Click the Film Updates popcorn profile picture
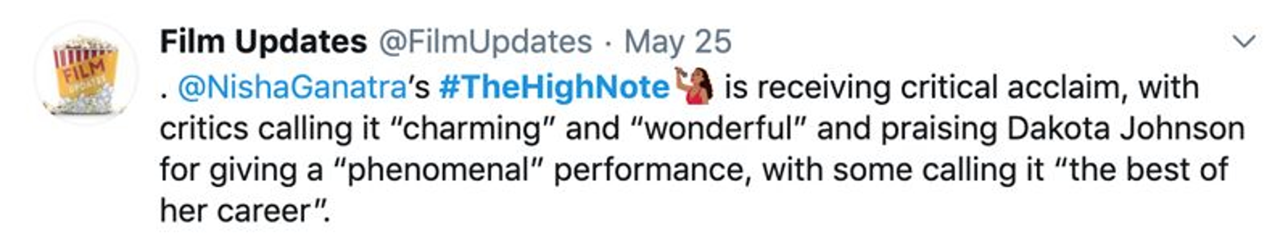The image size is (1288, 245). 86,74
